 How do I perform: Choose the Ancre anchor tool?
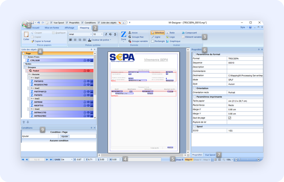(133, 33)
